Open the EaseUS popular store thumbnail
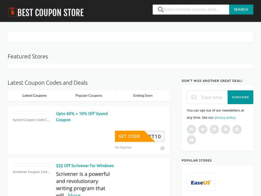The height and width of the screenshot is (196, 261). 201,182
